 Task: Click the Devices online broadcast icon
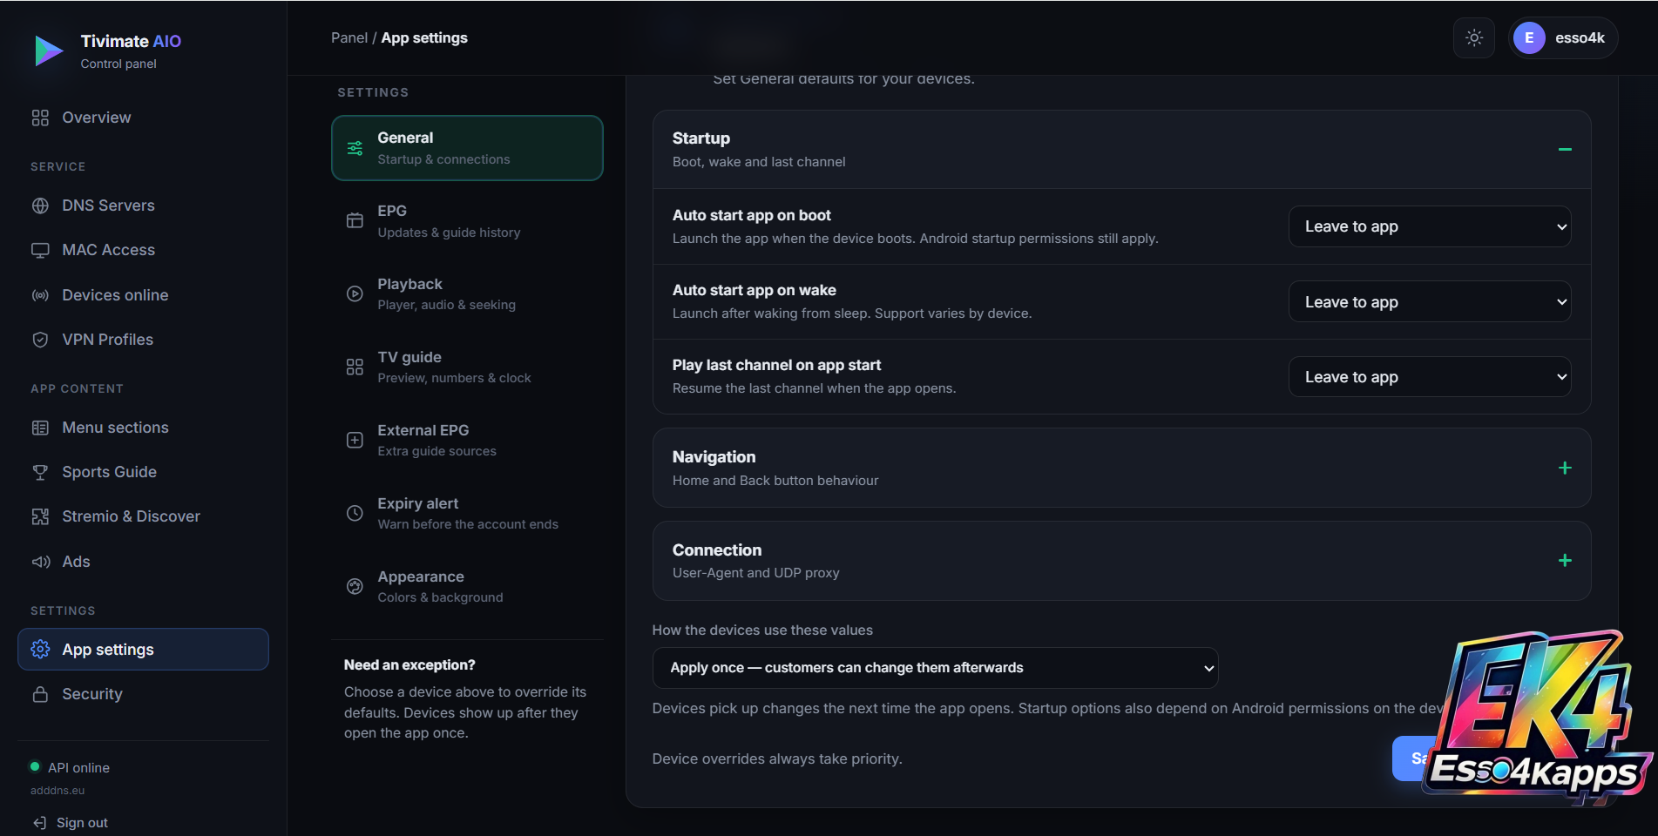40,295
